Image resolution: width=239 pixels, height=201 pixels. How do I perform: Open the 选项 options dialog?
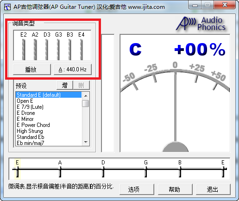137,189
